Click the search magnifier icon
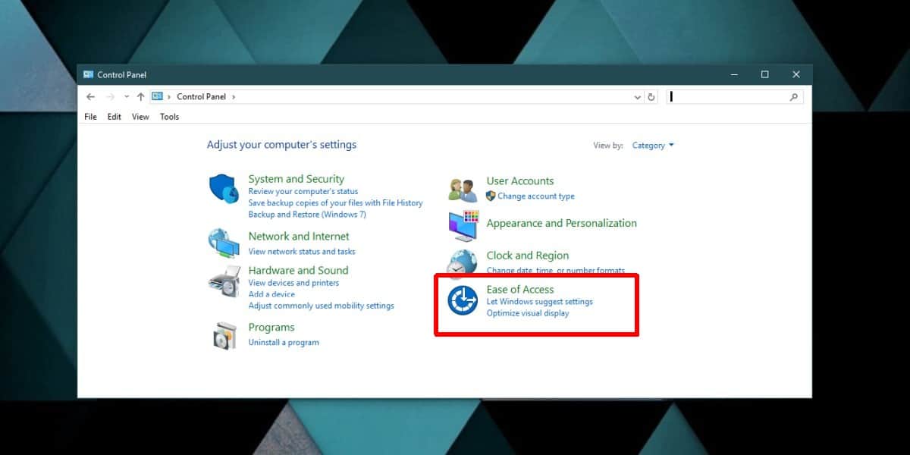The width and height of the screenshot is (910, 455). (x=794, y=97)
